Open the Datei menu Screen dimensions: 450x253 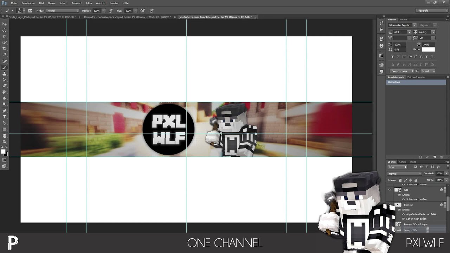(14, 3)
